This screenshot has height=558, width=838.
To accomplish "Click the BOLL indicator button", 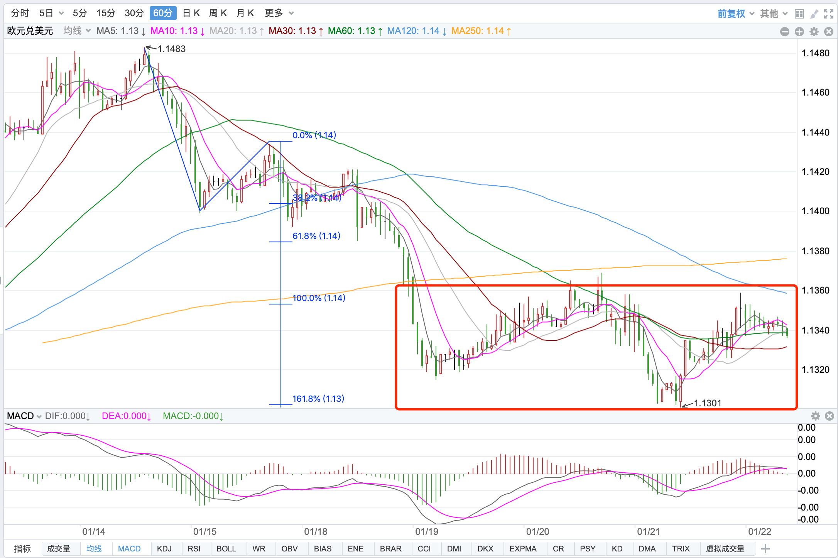I will (226, 548).
